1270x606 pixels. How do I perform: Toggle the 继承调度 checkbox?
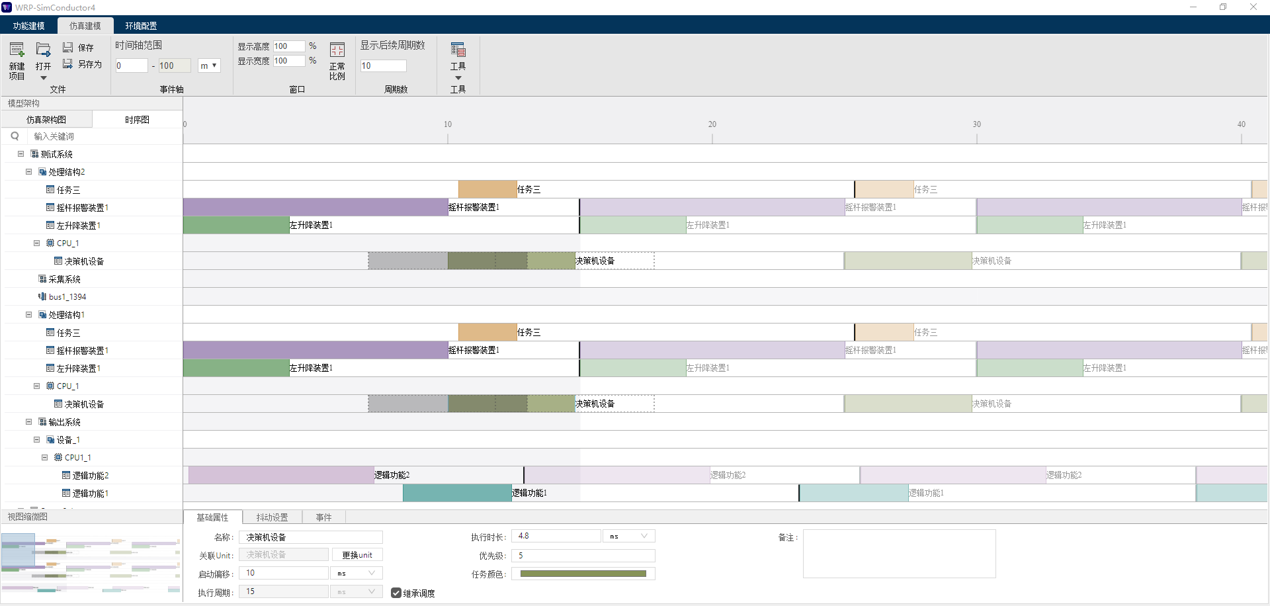coord(396,593)
